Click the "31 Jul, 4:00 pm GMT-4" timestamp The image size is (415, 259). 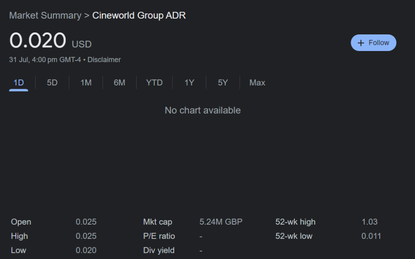coord(45,60)
